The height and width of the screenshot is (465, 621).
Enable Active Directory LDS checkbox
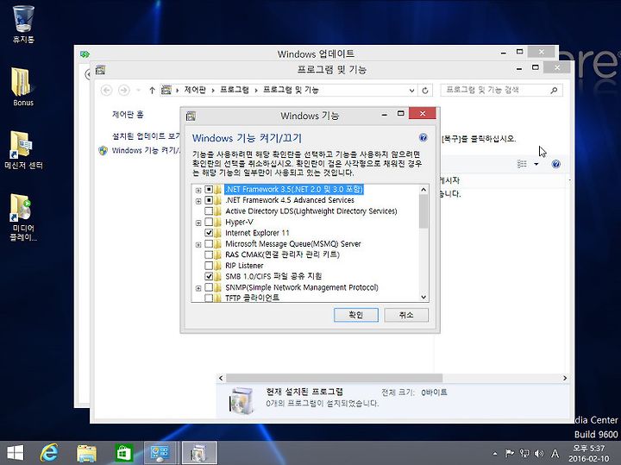pos(209,211)
